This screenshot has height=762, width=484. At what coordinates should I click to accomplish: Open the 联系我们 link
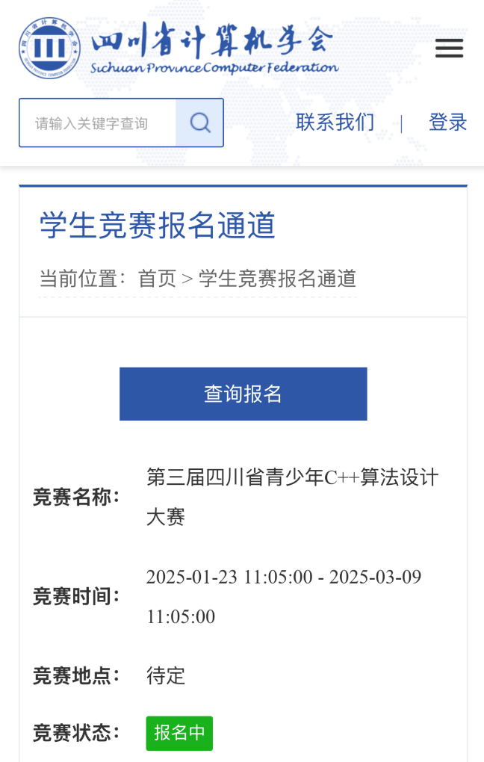pos(335,122)
